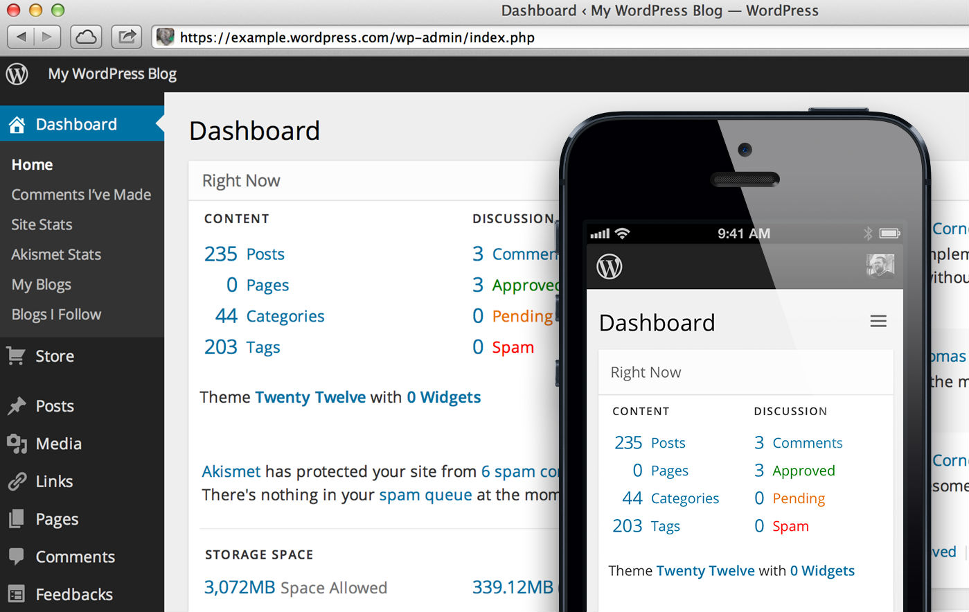Click the 0 Pages link on desktop
969x612 pixels.
click(258, 285)
